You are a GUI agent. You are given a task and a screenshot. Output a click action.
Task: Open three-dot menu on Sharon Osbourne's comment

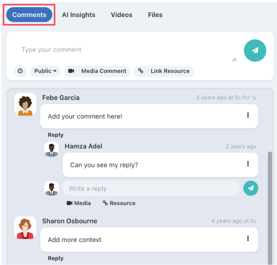click(248, 239)
